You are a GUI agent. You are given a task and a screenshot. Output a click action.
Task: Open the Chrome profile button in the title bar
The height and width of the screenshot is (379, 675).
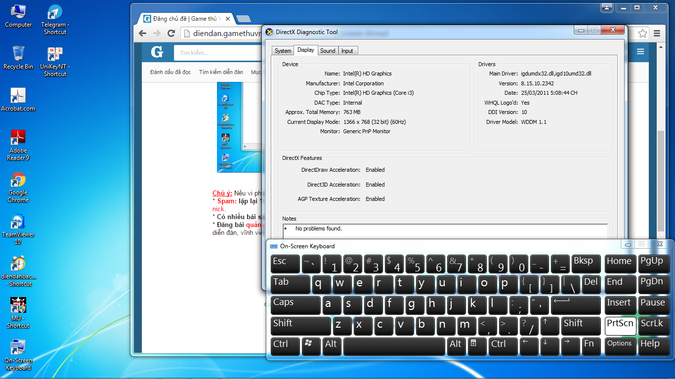(606, 7)
